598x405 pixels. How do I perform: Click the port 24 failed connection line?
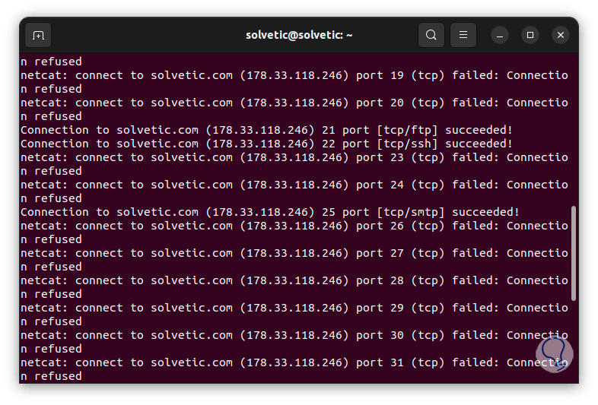294,185
